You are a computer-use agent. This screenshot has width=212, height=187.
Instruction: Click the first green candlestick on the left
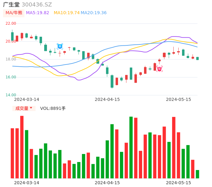point(12,36)
